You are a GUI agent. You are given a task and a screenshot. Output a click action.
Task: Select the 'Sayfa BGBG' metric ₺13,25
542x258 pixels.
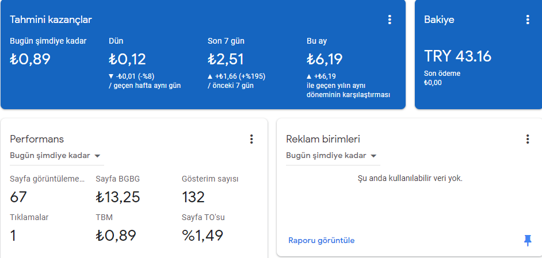pyautogui.click(x=118, y=197)
